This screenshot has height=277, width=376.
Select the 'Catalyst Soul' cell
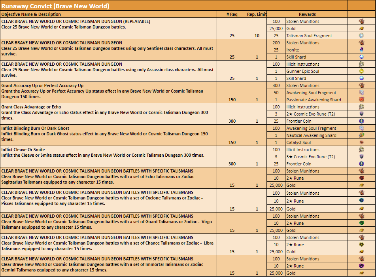pos(316,142)
